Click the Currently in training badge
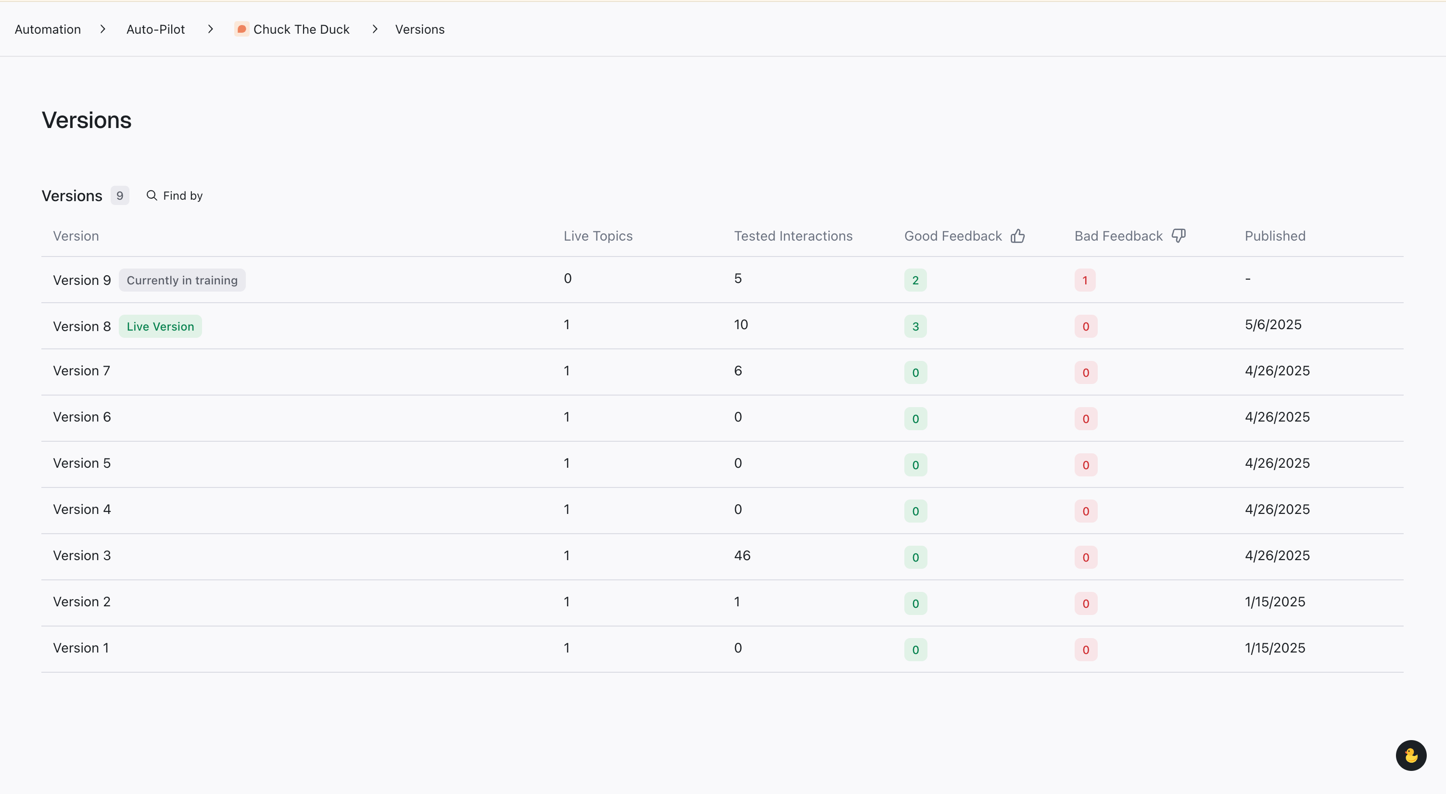This screenshot has height=794, width=1446. click(182, 280)
